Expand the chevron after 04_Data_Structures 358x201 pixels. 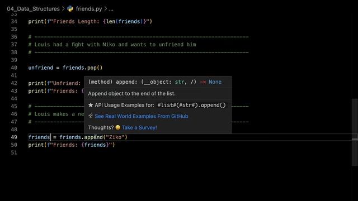pyautogui.click(x=63, y=9)
